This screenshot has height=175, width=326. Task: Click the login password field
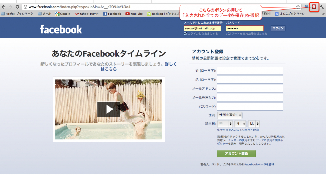[x=245, y=28]
